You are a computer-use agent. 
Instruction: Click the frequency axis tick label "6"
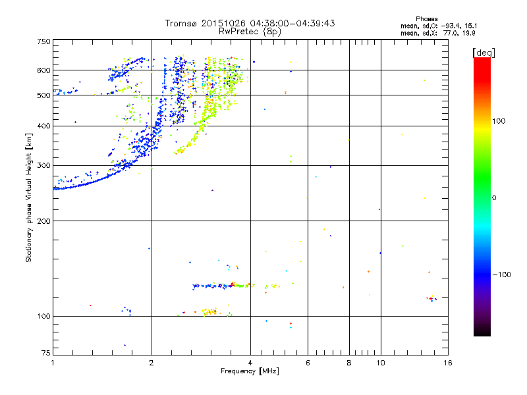(308, 363)
